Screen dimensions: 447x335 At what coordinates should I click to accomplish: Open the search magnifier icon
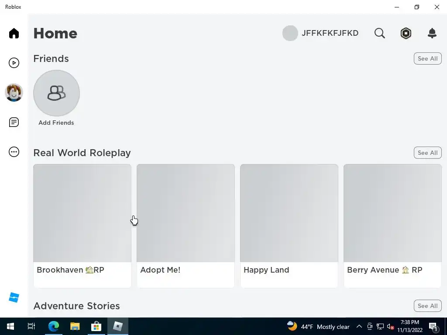coord(379,33)
